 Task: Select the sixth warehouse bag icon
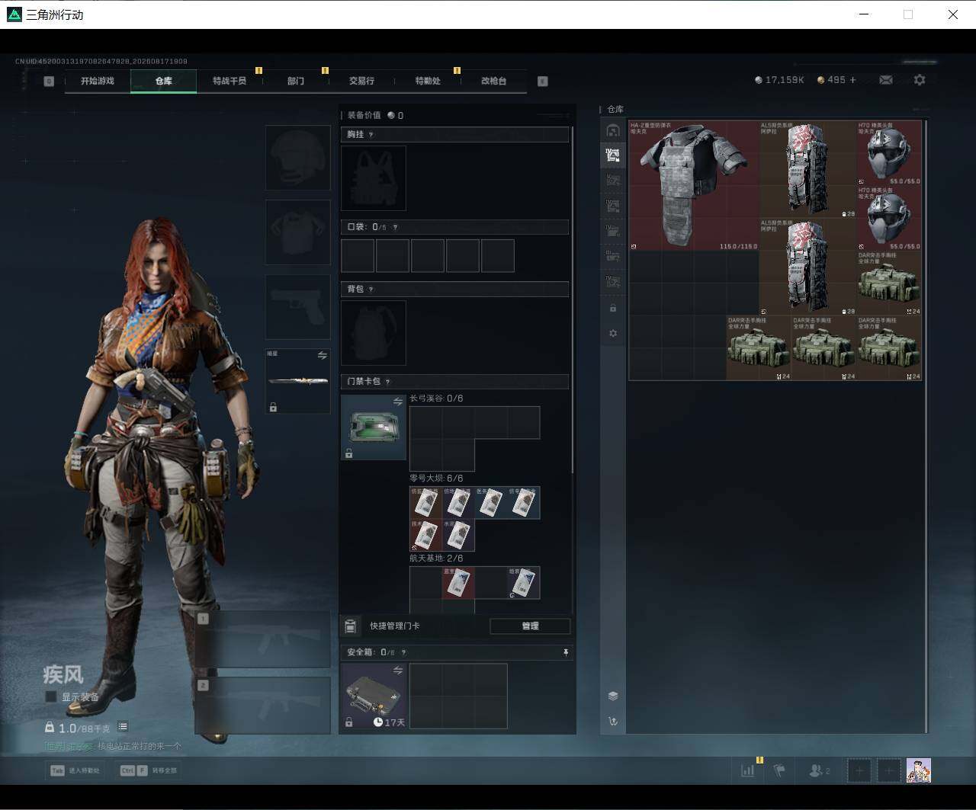click(x=613, y=256)
